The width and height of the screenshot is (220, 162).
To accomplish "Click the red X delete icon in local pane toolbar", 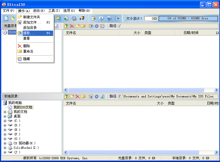I will tap(78, 97).
